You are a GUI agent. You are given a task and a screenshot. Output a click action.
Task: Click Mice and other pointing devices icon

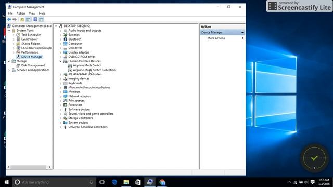tap(65, 87)
